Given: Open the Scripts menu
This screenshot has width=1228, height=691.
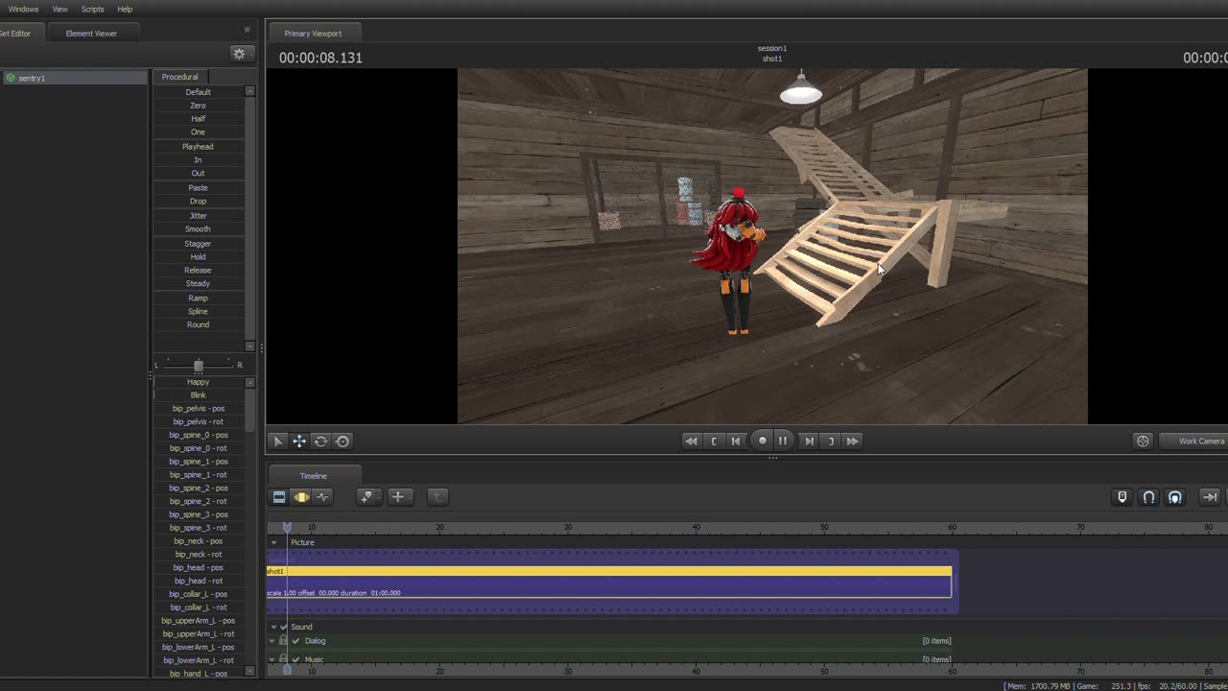Looking at the screenshot, I should 92,9.
